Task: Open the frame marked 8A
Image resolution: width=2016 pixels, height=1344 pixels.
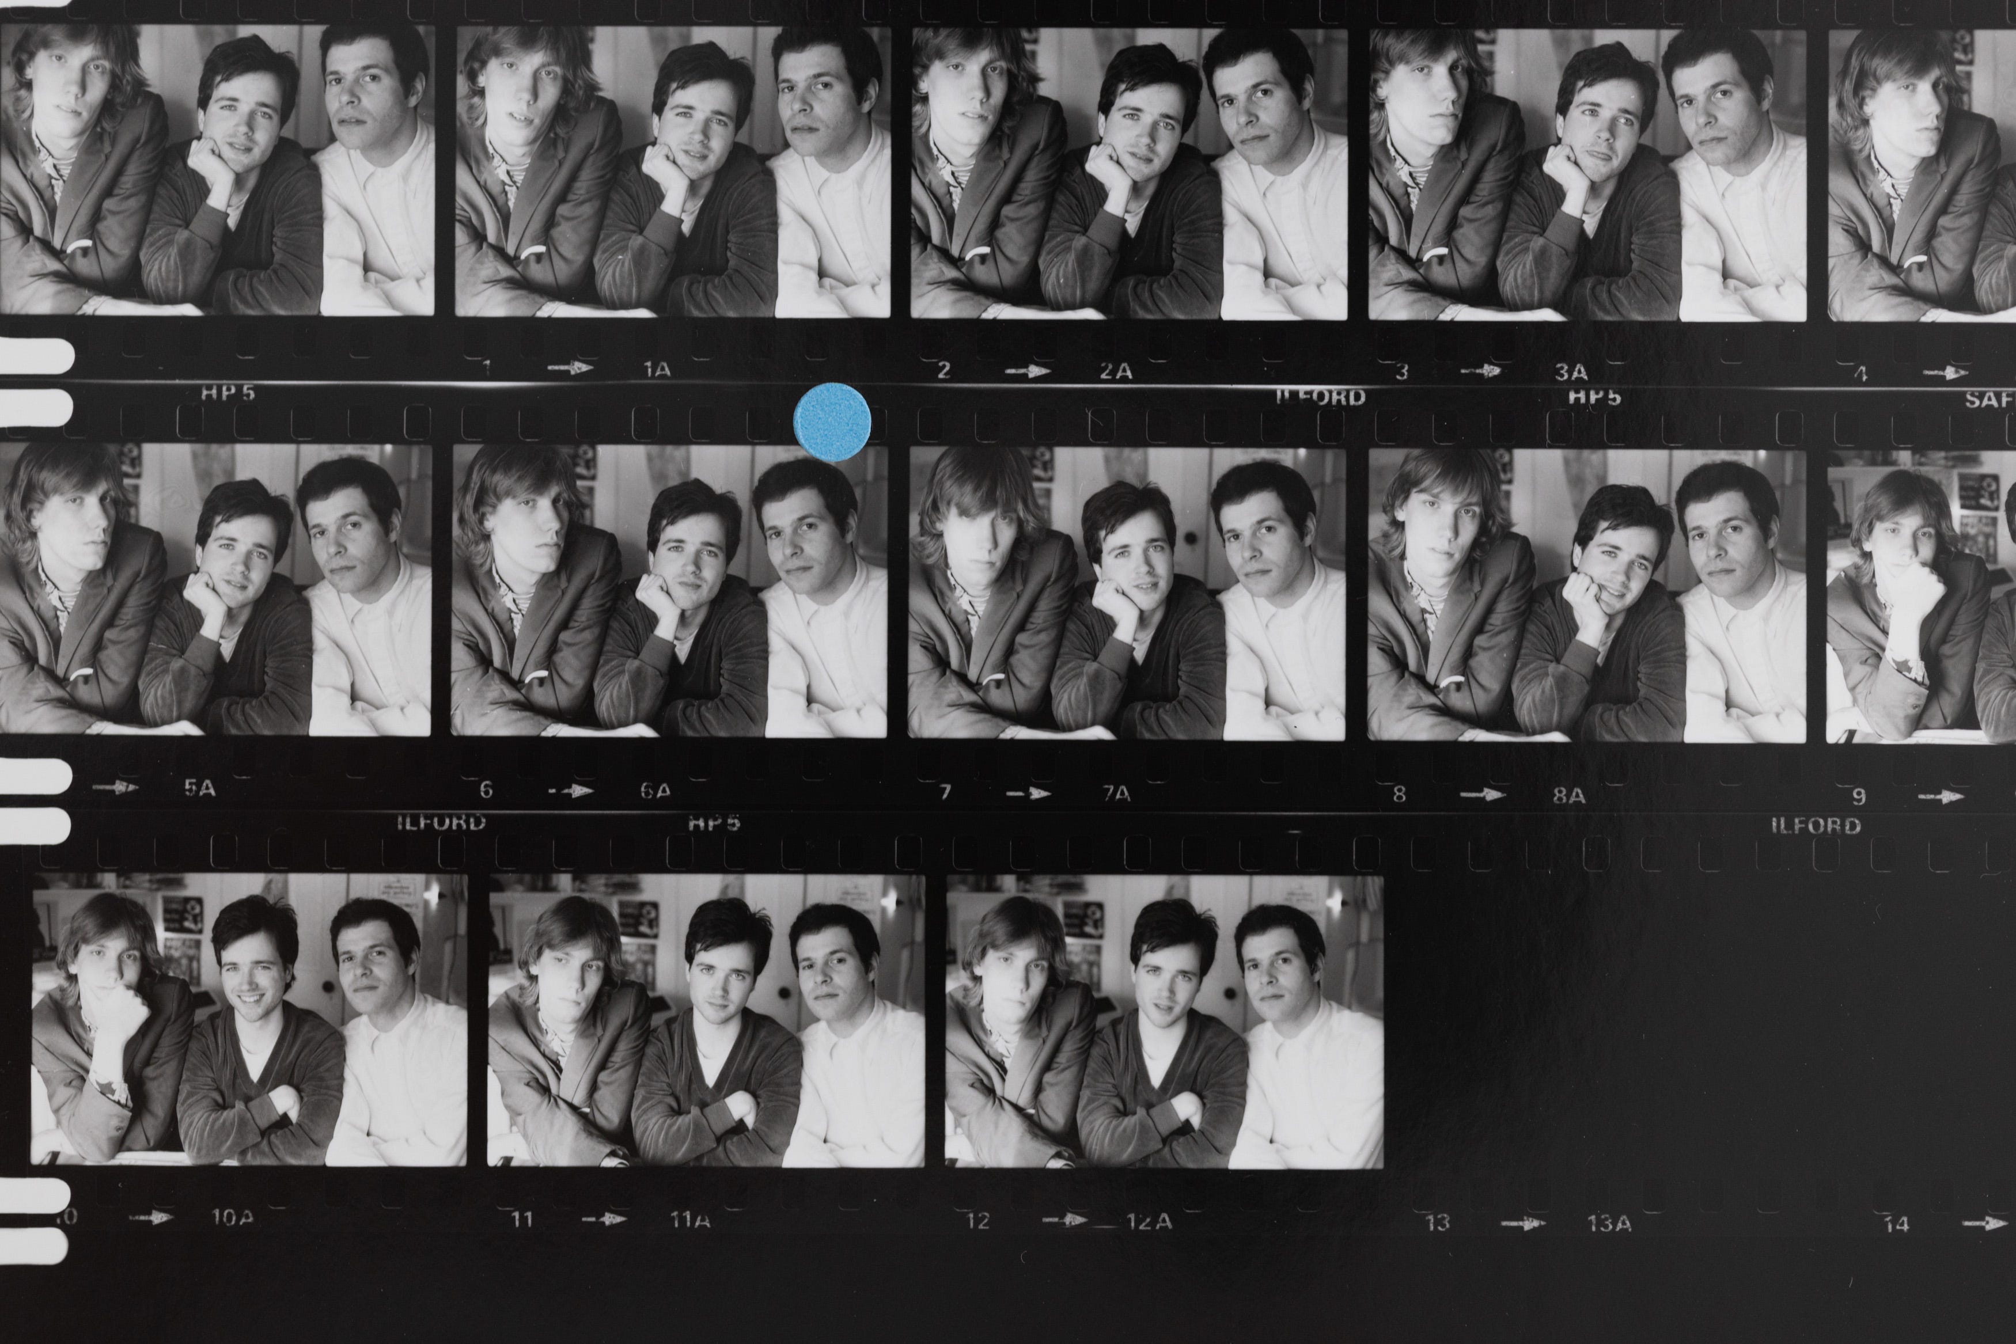Action: pos(1586,593)
